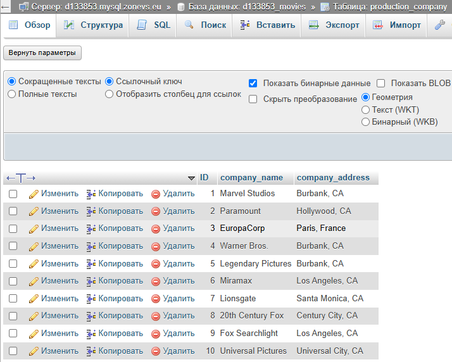Click the copy icon for Universal Pictures
Viewport: 452px width, 362px height.
(91, 351)
